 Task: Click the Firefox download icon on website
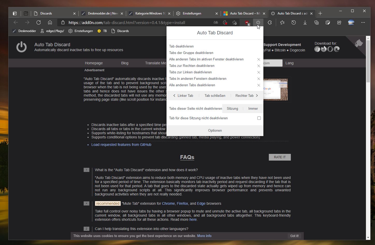324,49
